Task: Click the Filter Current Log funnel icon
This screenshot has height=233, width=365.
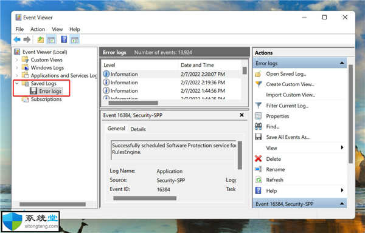Action: tap(259, 106)
